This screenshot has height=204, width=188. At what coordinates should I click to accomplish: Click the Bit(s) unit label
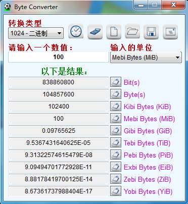tap(131, 82)
